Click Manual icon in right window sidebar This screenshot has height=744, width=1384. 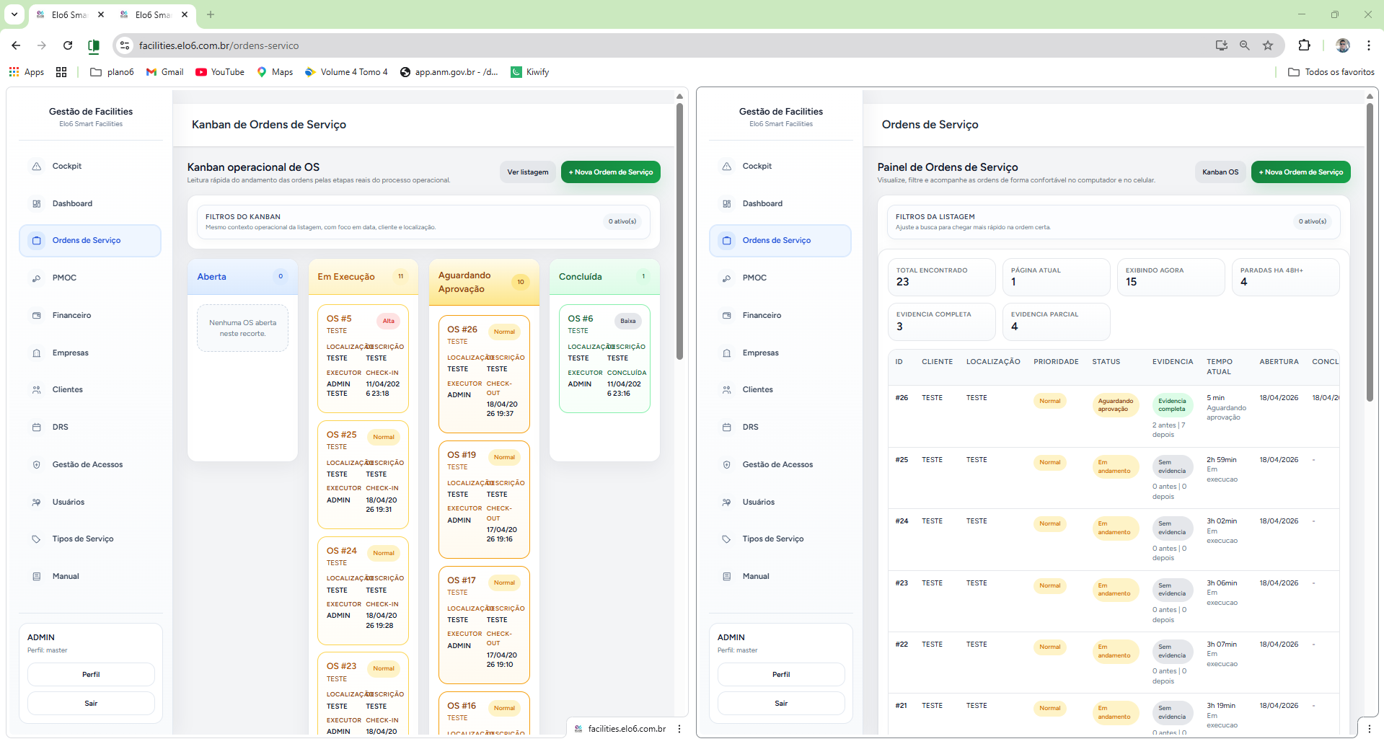point(727,577)
